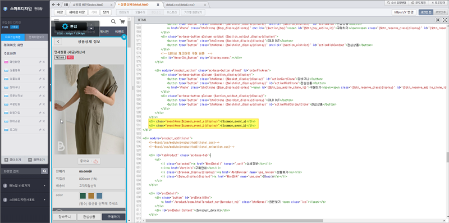Click the 구매하기 button in the preview footer
The height and width of the screenshot is (223, 449).
114,217
